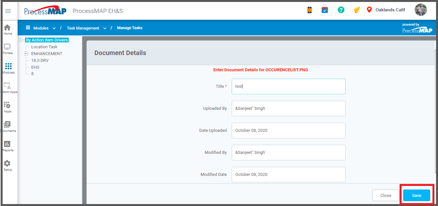Click Enter Document Details for OCCURENCELIST.PNG text
The height and width of the screenshot is (206, 438).
pos(261,70)
